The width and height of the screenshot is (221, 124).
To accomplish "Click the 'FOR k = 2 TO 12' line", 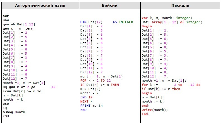I will (x=95, y=81).
